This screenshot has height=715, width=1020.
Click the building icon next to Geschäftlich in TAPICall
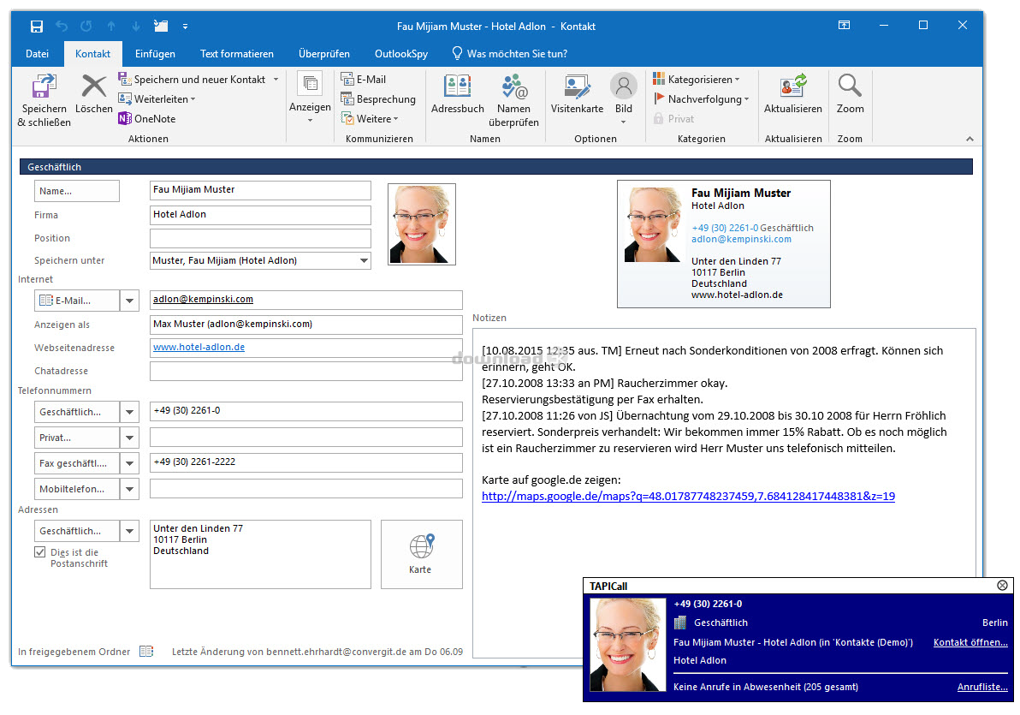pyautogui.click(x=680, y=623)
